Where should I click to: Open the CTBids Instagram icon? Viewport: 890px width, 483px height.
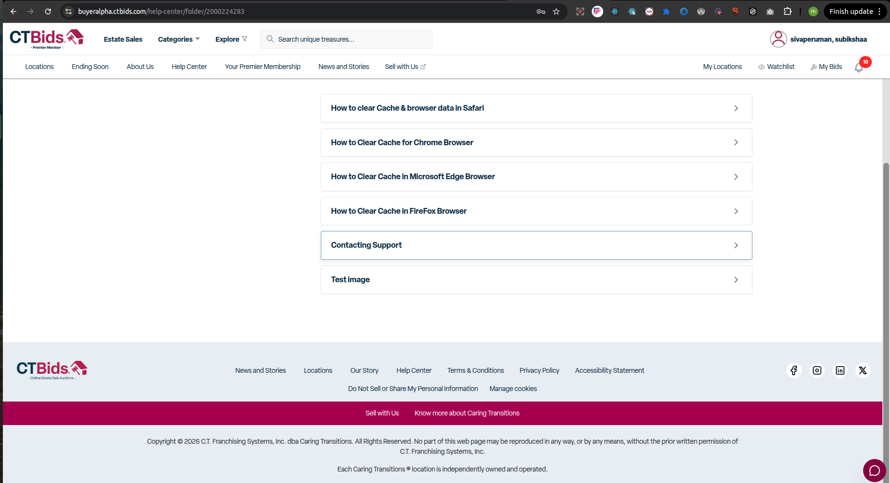click(x=817, y=370)
